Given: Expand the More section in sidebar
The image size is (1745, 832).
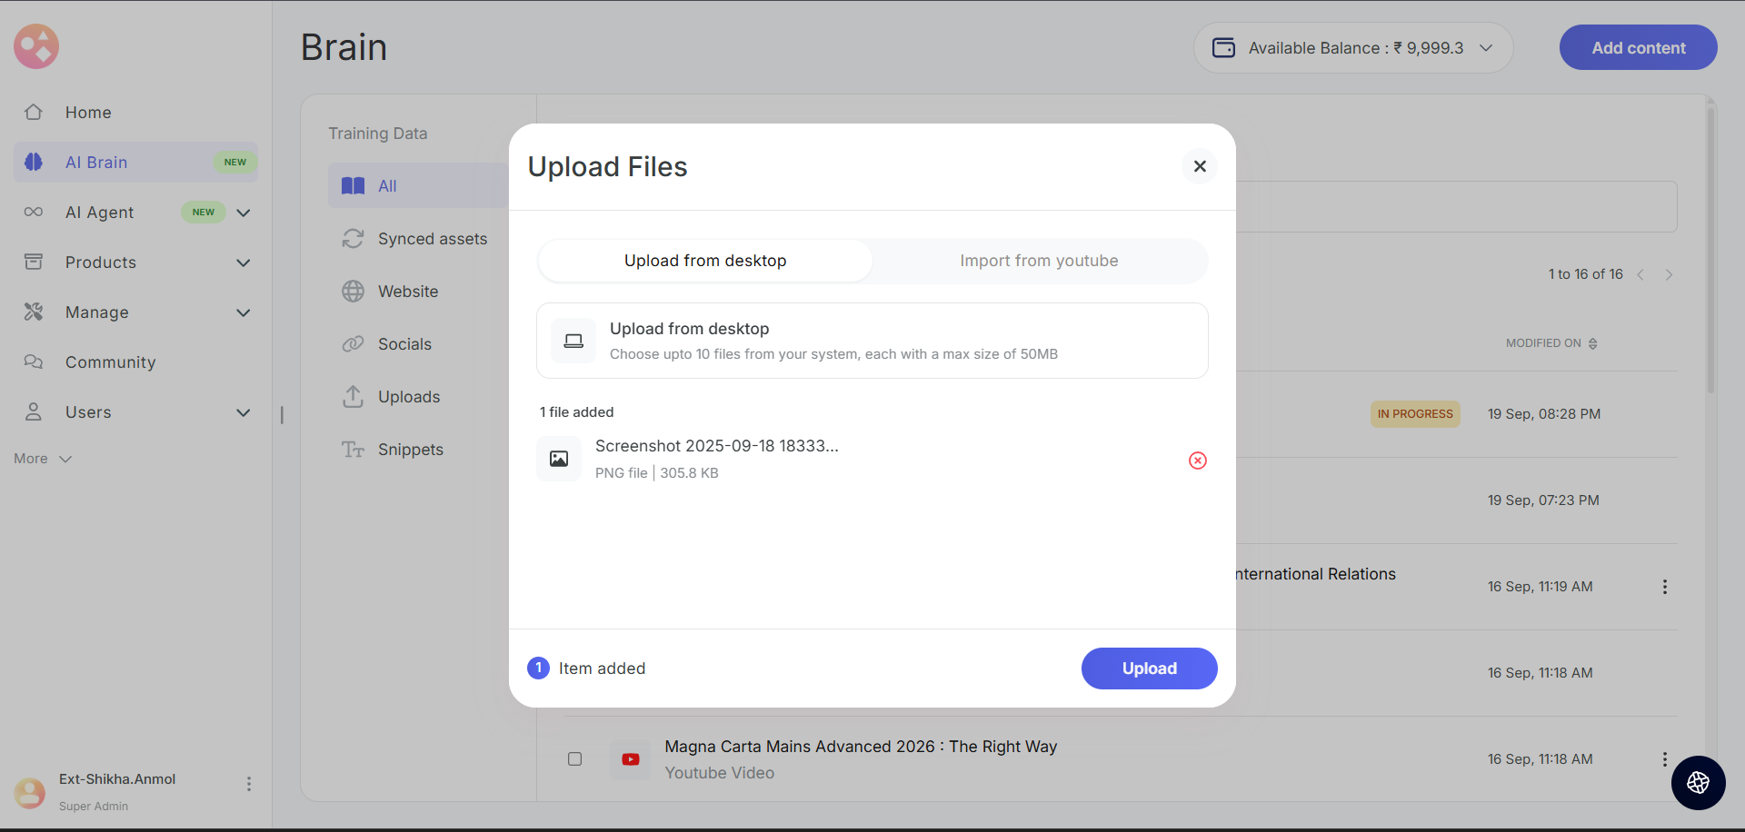Looking at the screenshot, I should point(43,459).
